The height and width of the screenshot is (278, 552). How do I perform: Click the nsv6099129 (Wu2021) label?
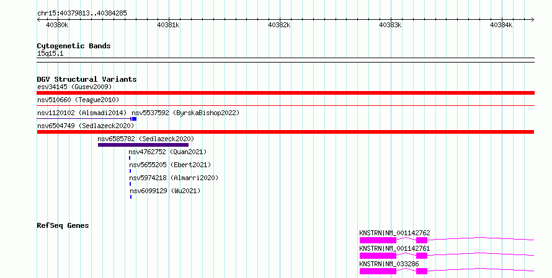pos(165,191)
